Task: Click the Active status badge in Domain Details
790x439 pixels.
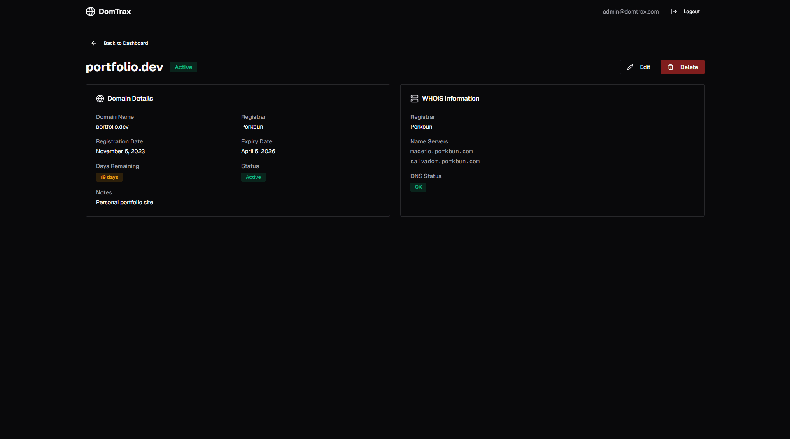Action: 253,177
